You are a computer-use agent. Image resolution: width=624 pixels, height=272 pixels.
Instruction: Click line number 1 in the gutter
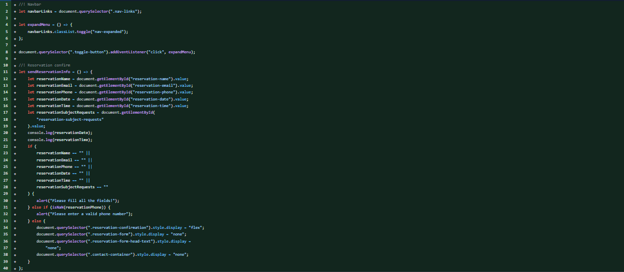point(5,4)
